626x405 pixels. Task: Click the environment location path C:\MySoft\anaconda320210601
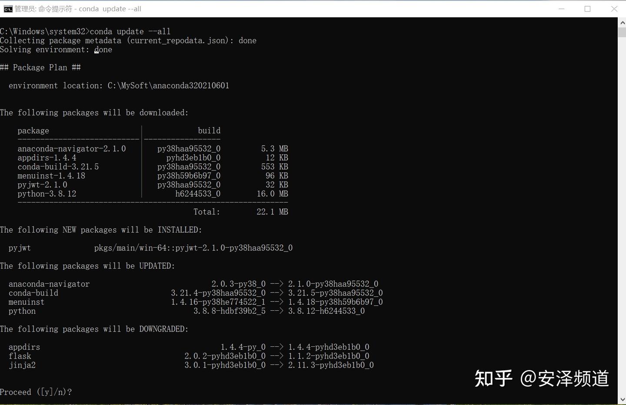click(x=168, y=86)
